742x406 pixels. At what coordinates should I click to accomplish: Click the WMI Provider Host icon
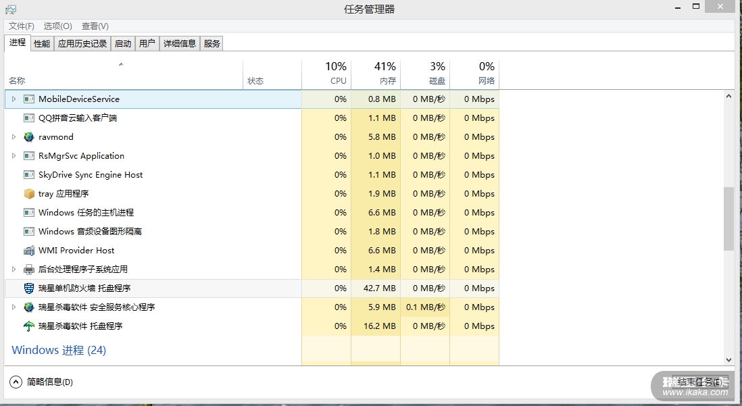coord(29,251)
